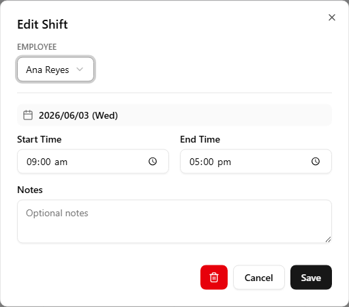This screenshot has width=349, height=307.
Task: Grab the notes textarea resize handle
Action: coord(328,239)
